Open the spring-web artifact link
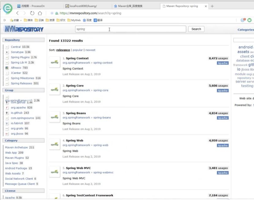 click(101, 145)
